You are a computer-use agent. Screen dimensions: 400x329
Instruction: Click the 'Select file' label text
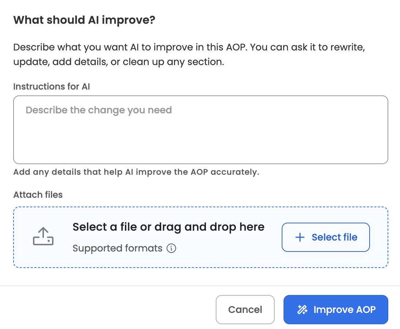pos(334,237)
